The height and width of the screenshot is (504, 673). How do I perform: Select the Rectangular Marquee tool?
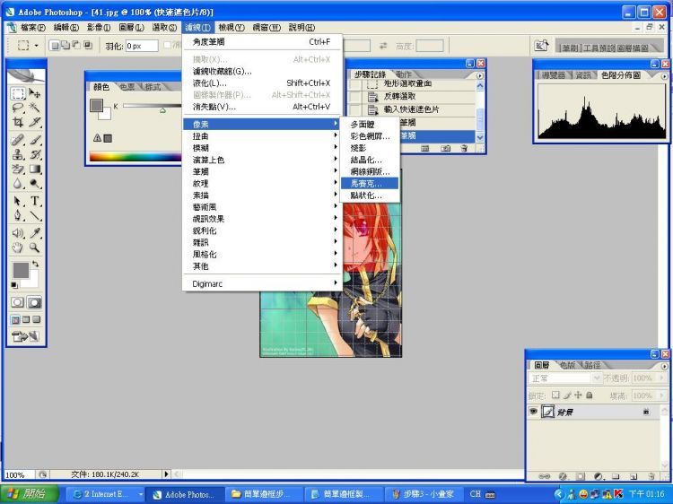[18, 93]
